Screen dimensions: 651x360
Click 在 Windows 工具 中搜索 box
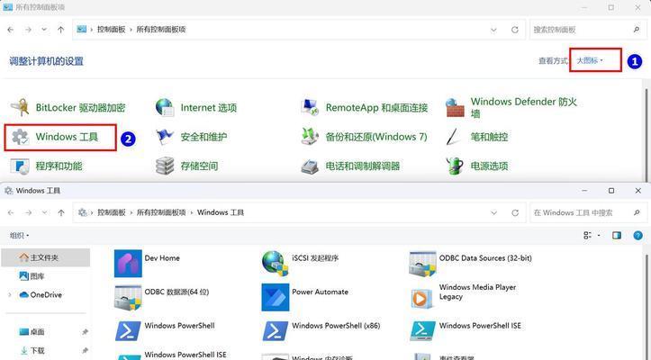point(587,212)
